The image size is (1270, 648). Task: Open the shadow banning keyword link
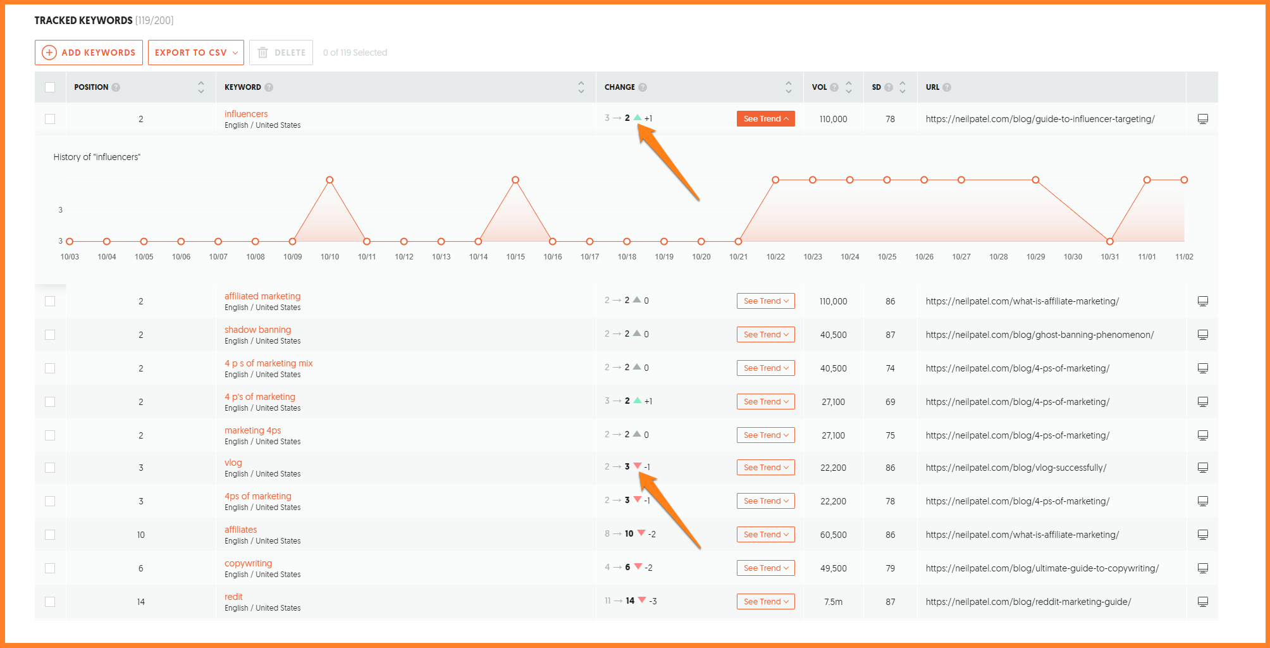point(257,330)
